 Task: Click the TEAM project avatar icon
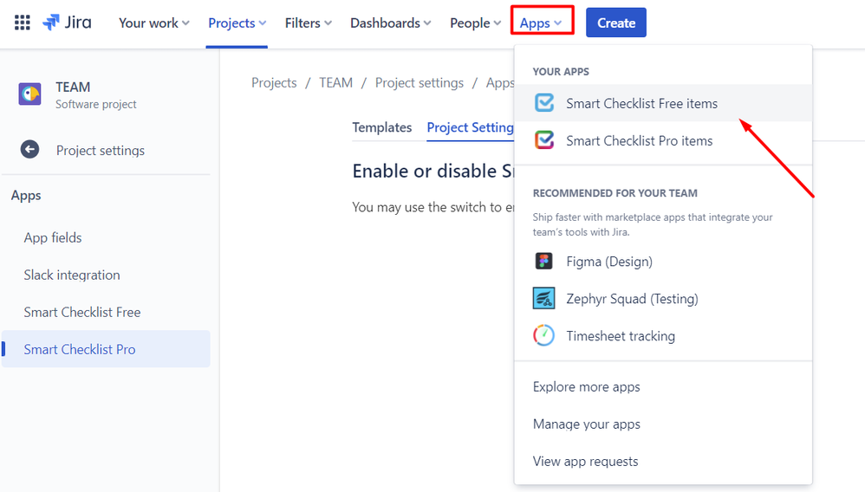coord(29,94)
